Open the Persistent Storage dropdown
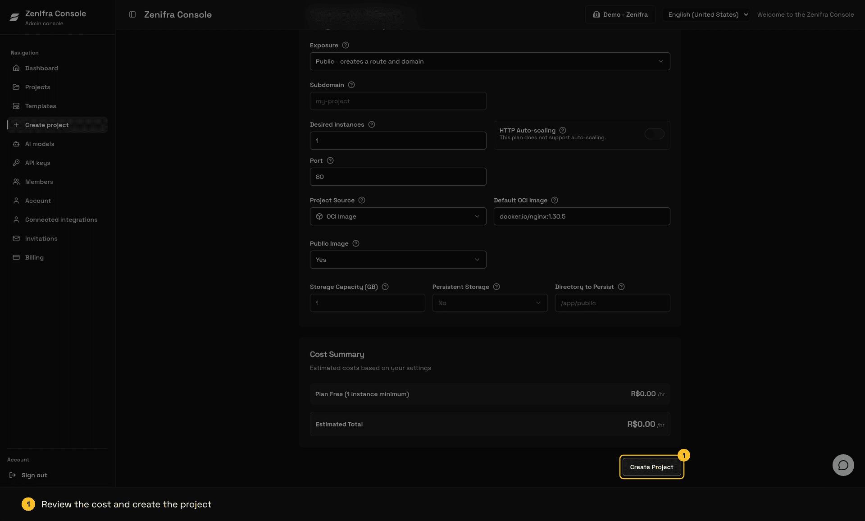Image resolution: width=865 pixels, height=521 pixels. coord(490,303)
